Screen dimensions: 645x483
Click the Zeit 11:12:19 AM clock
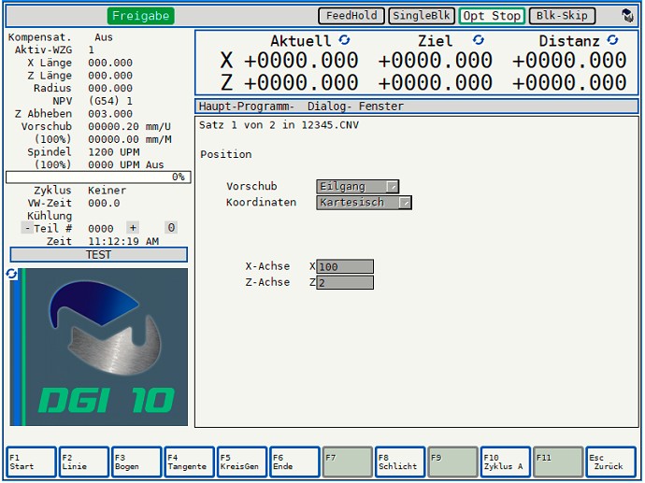tap(123, 241)
